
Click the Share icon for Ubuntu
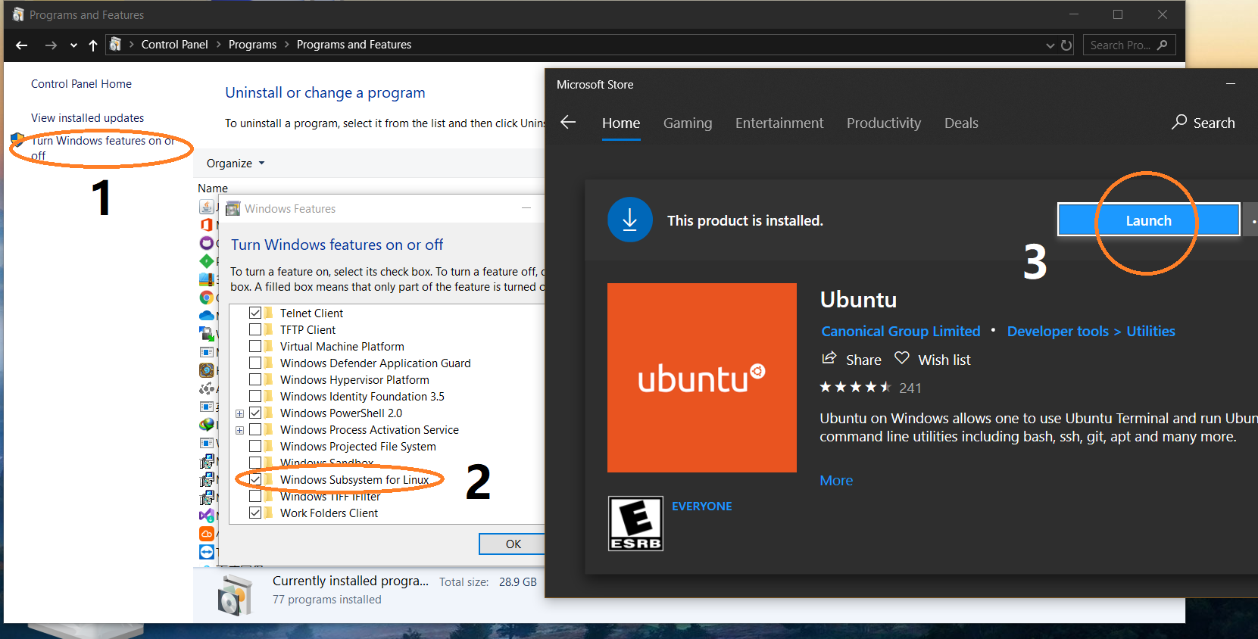tap(829, 358)
